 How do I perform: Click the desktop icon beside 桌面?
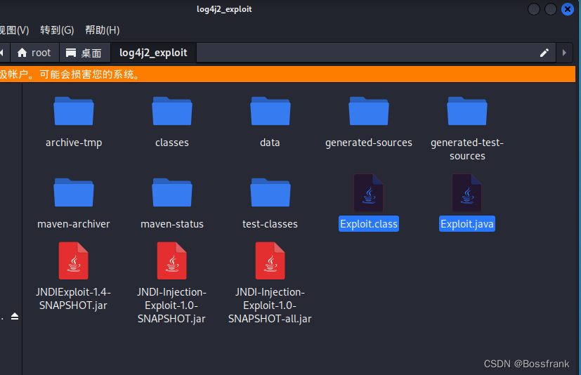pyautogui.click(x=71, y=53)
